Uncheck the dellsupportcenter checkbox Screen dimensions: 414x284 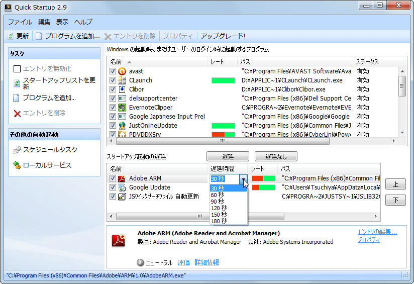113,99
